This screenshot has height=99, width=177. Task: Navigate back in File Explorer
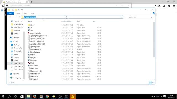tap(9, 17)
